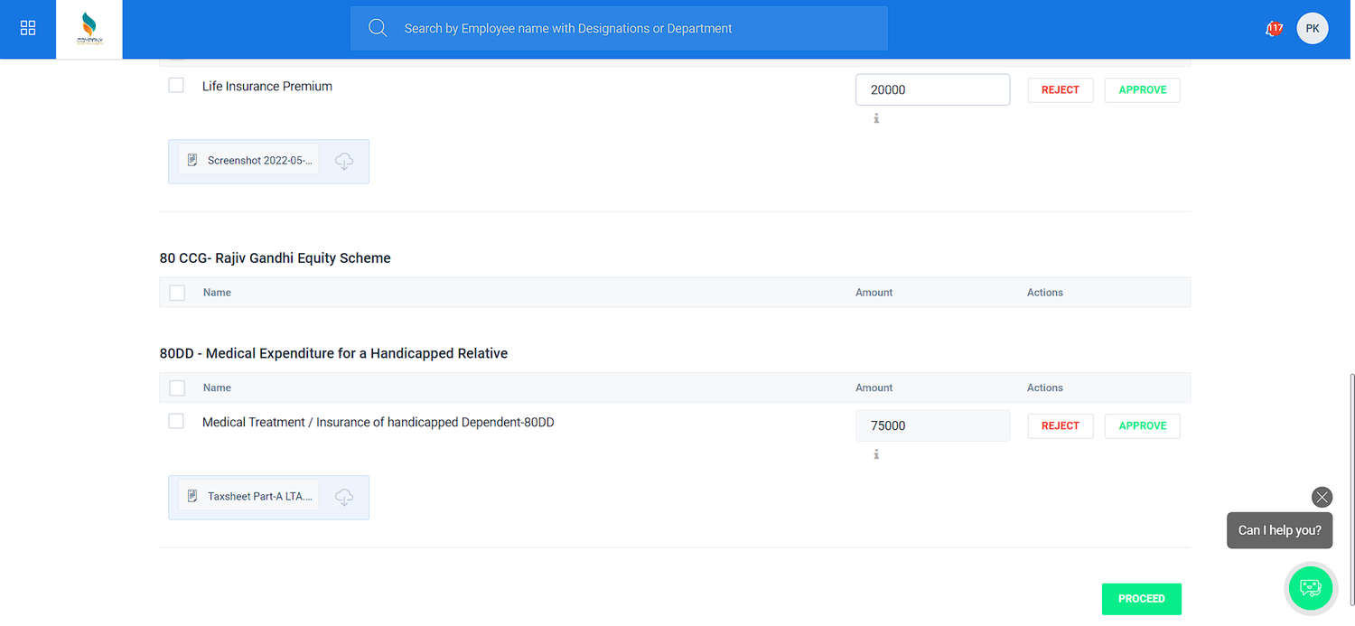Open the app grid menu icon
Image resolution: width=1355 pixels, height=626 pixels.
[x=28, y=28]
